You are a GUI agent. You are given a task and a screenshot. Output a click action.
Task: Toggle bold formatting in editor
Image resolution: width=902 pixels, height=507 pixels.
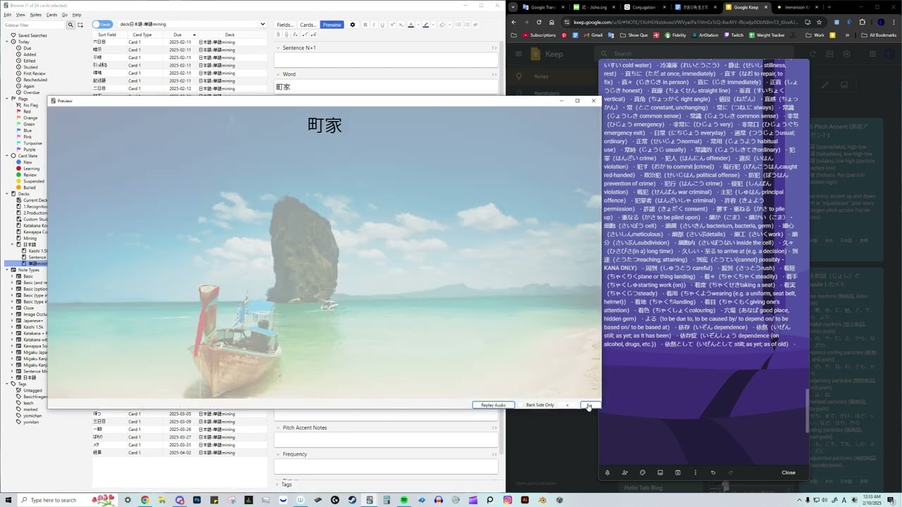pos(365,25)
